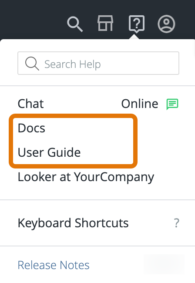Open the Release Notes link

[x=54, y=265]
